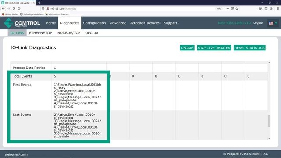
Task: Click the Comtrol logo
Action: (x=22, y=23)
